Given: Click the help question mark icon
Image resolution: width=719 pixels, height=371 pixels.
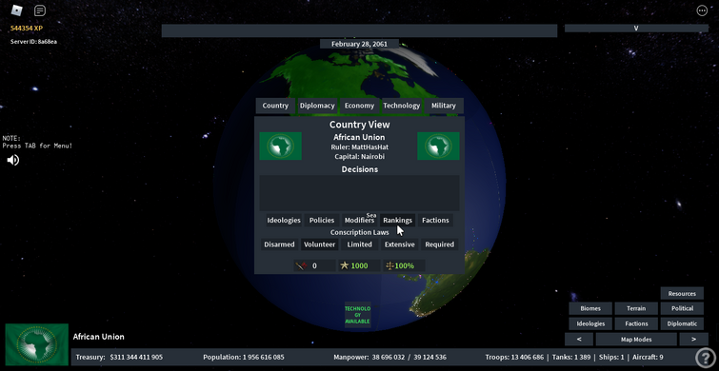Looking at the screenshot, I should coord(705,358).
